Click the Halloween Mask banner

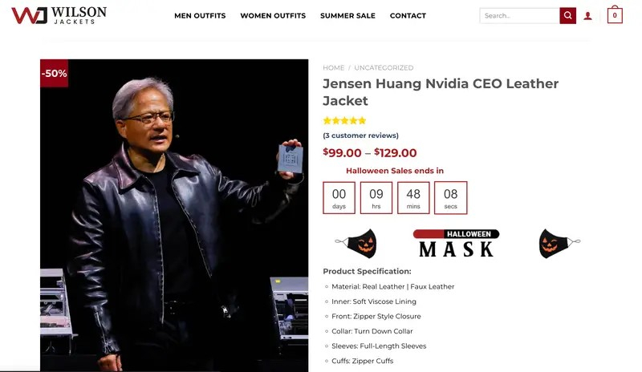[456, 244]
